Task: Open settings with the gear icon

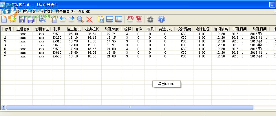Action: pos(150,19)
